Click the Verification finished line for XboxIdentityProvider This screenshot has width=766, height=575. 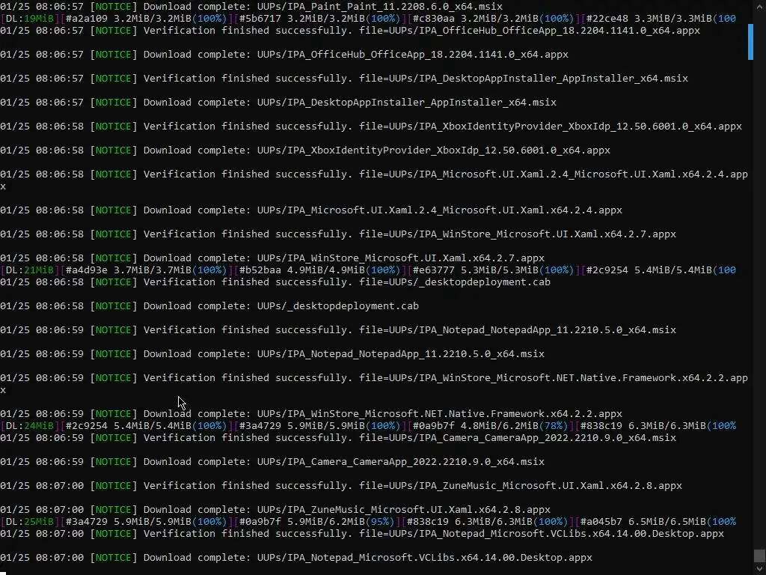(371, 126)
